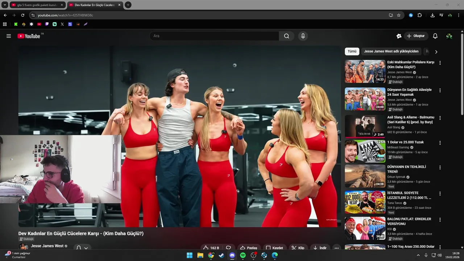The height and width of the screenshot is (261, 464).
Task: Open options for Dünyanın En Sağlıklı Ailesiyle
Action: (440, 90)
